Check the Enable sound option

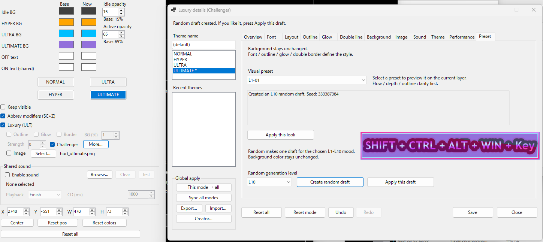click(x=7, y=175)
